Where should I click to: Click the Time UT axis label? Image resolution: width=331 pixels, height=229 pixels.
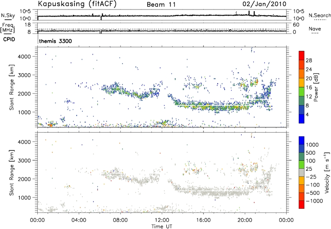coord(162,227)
